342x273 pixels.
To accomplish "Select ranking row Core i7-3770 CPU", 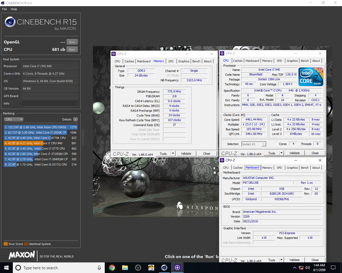I will (x=41, y=148).
